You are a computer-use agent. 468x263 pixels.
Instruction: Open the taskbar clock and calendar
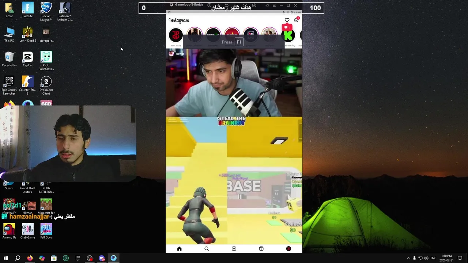click(446, 258)
